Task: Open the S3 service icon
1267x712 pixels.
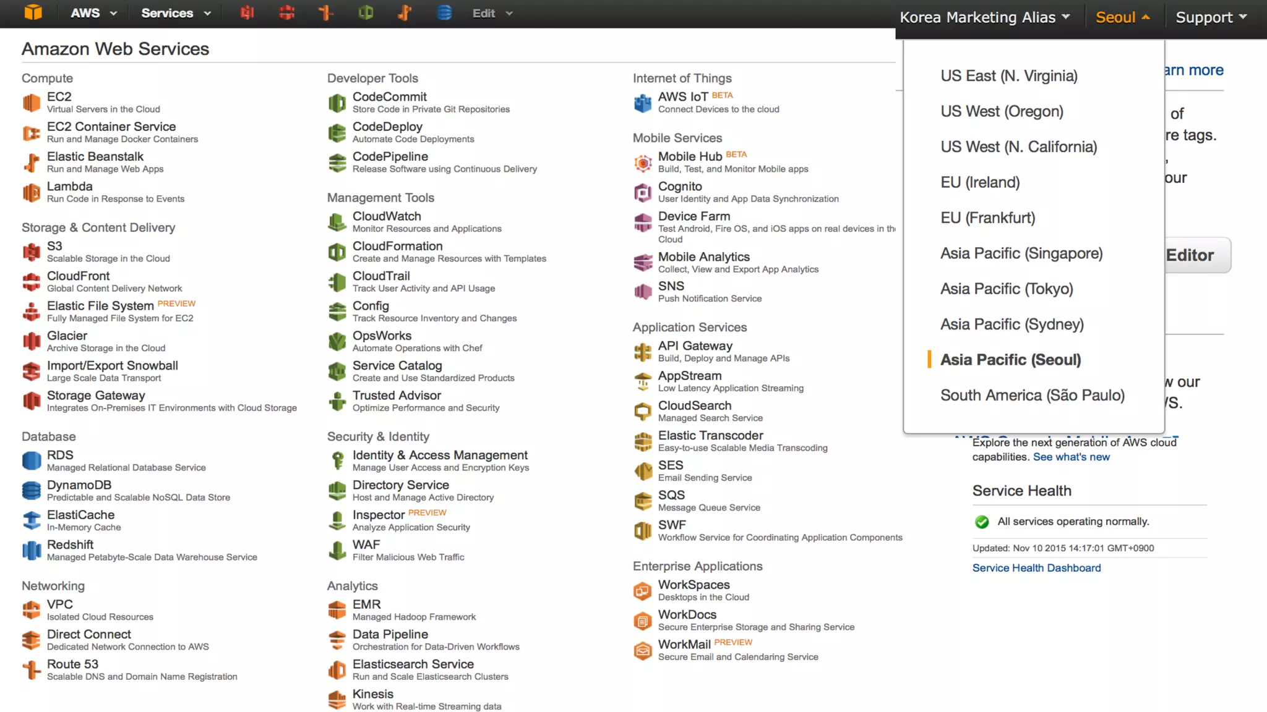Action: (31, 252)
